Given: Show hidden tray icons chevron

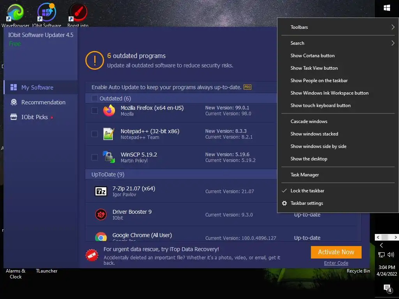Looking at the screenshot, I should 381,245.
